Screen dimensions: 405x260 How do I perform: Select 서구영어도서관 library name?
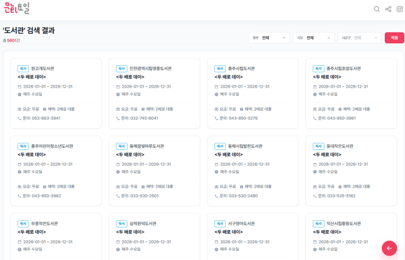coord(241,223)
